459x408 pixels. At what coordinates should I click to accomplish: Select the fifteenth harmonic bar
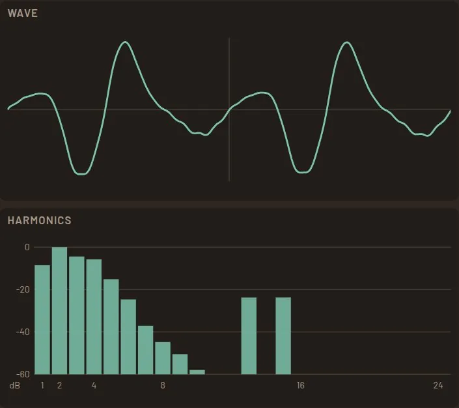click(x=283, y=336)
